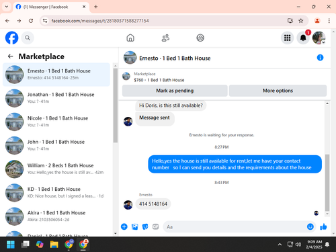Open the Groups/profile circle icon

point(200,38)
